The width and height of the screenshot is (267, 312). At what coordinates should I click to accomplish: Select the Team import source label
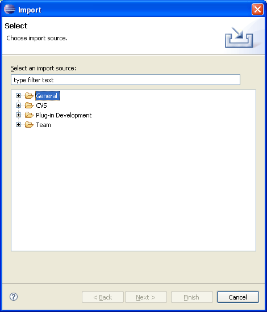(x=43, y=125)
